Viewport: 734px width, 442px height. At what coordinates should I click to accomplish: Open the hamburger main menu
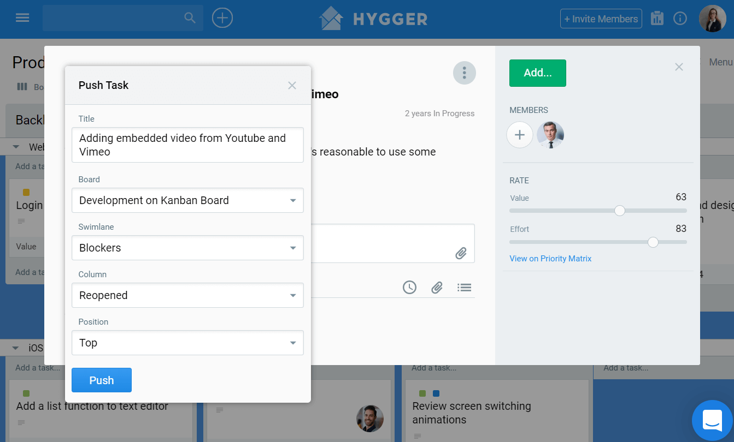[22, 18]
